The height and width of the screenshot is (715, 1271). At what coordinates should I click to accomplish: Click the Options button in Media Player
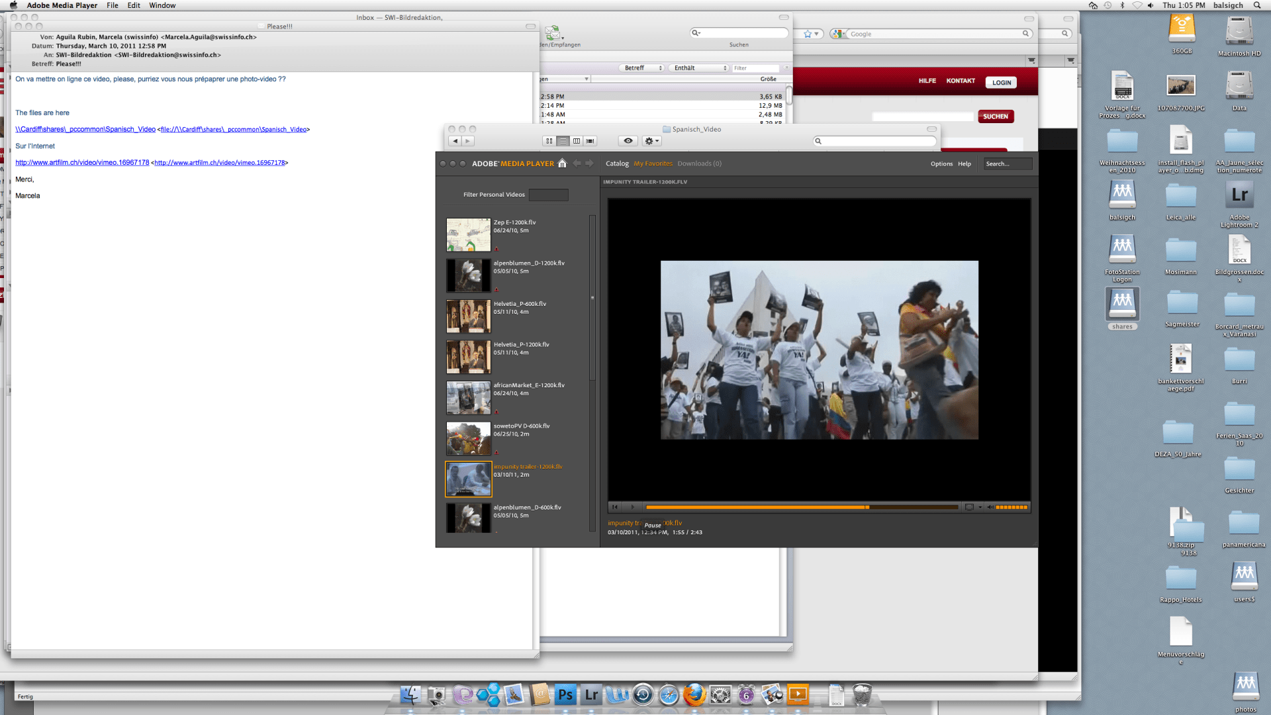click(x=941, y=164)
